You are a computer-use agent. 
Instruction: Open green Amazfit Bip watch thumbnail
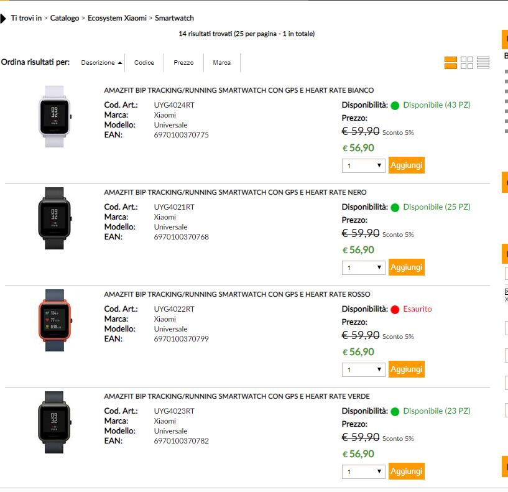pyautogui.click(x=55, y=422)
